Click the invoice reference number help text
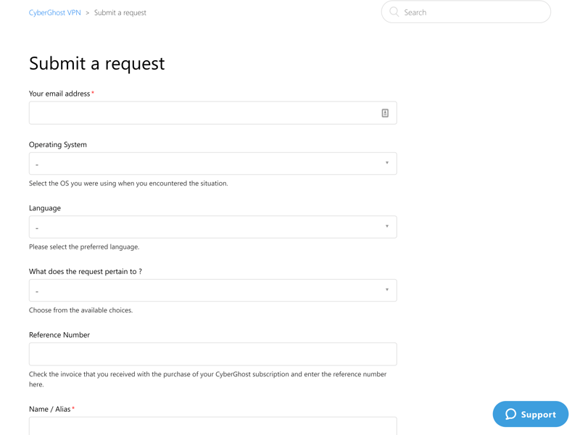Image resolution: width=580 pixels, height=435 pixels. (x=207, y=379)
